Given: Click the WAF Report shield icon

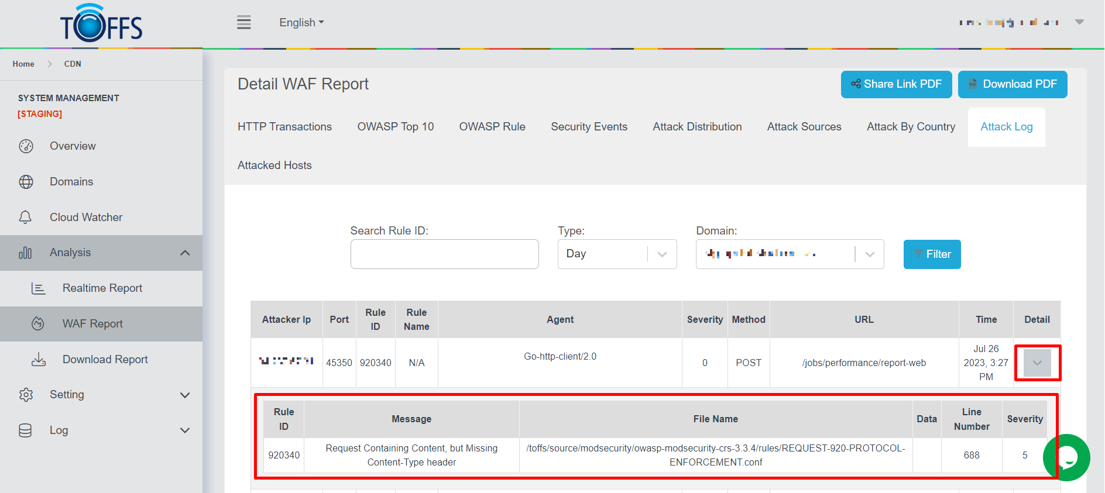Looking at the screenshot, I should (38, 323).
